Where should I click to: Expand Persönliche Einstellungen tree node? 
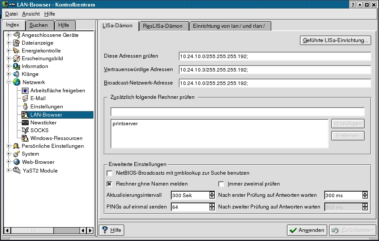pyautogui.click(x=8, y=146)
